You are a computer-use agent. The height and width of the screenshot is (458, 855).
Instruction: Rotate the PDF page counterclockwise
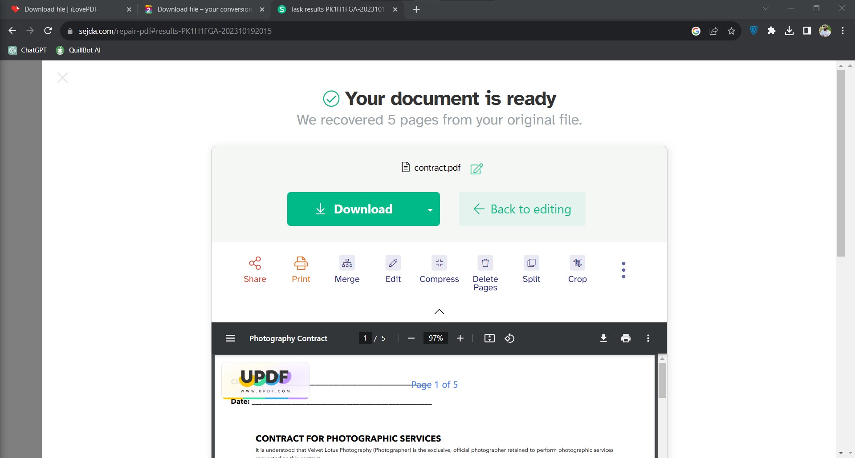pyautogui.click(x=509, y=338)
